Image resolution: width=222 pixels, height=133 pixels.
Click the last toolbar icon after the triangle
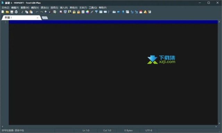click(150, 12)
